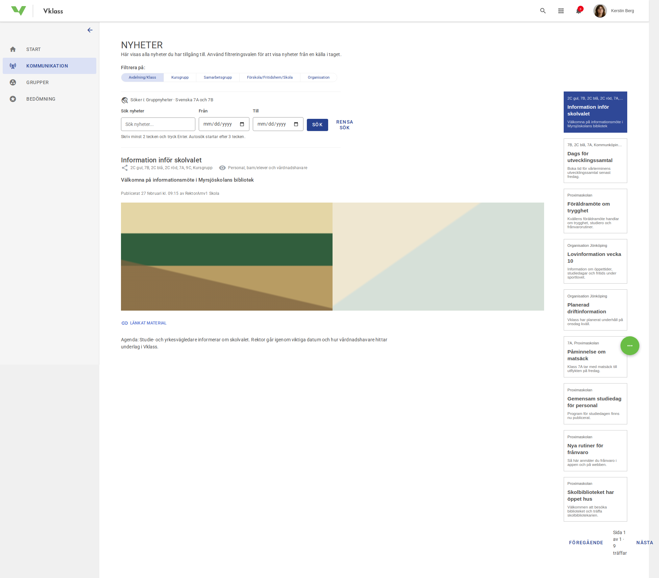This screenshot has height=578, width=659.
Task: Click the SÖK button
Action: pos(317,125)
